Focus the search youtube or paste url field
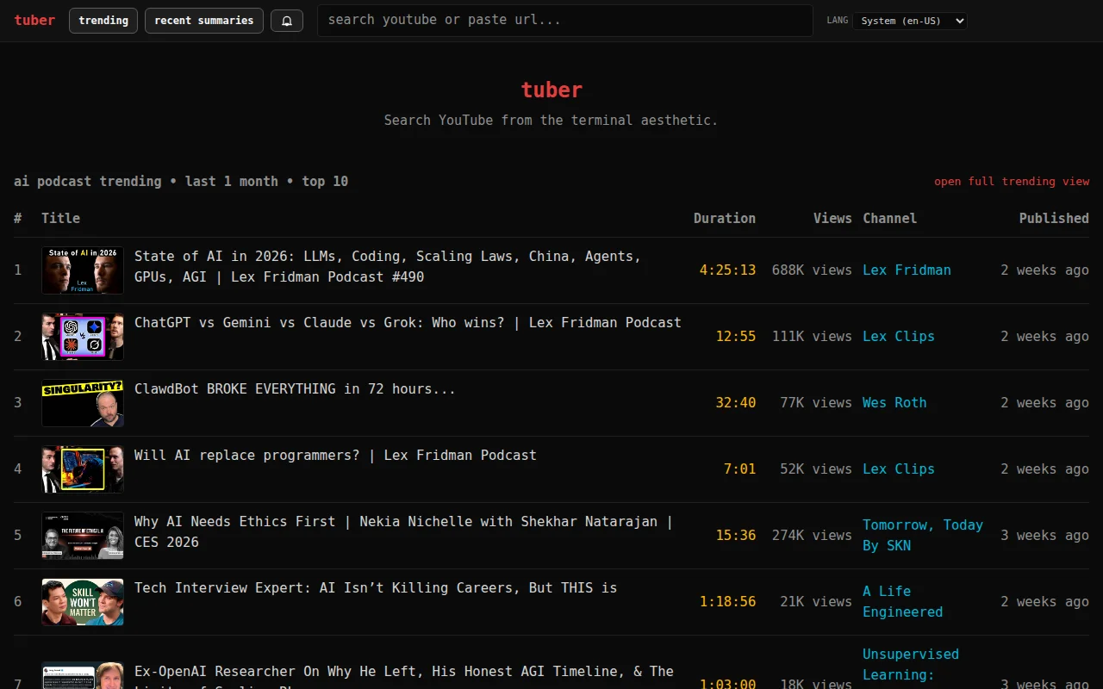 coord(565,20)
